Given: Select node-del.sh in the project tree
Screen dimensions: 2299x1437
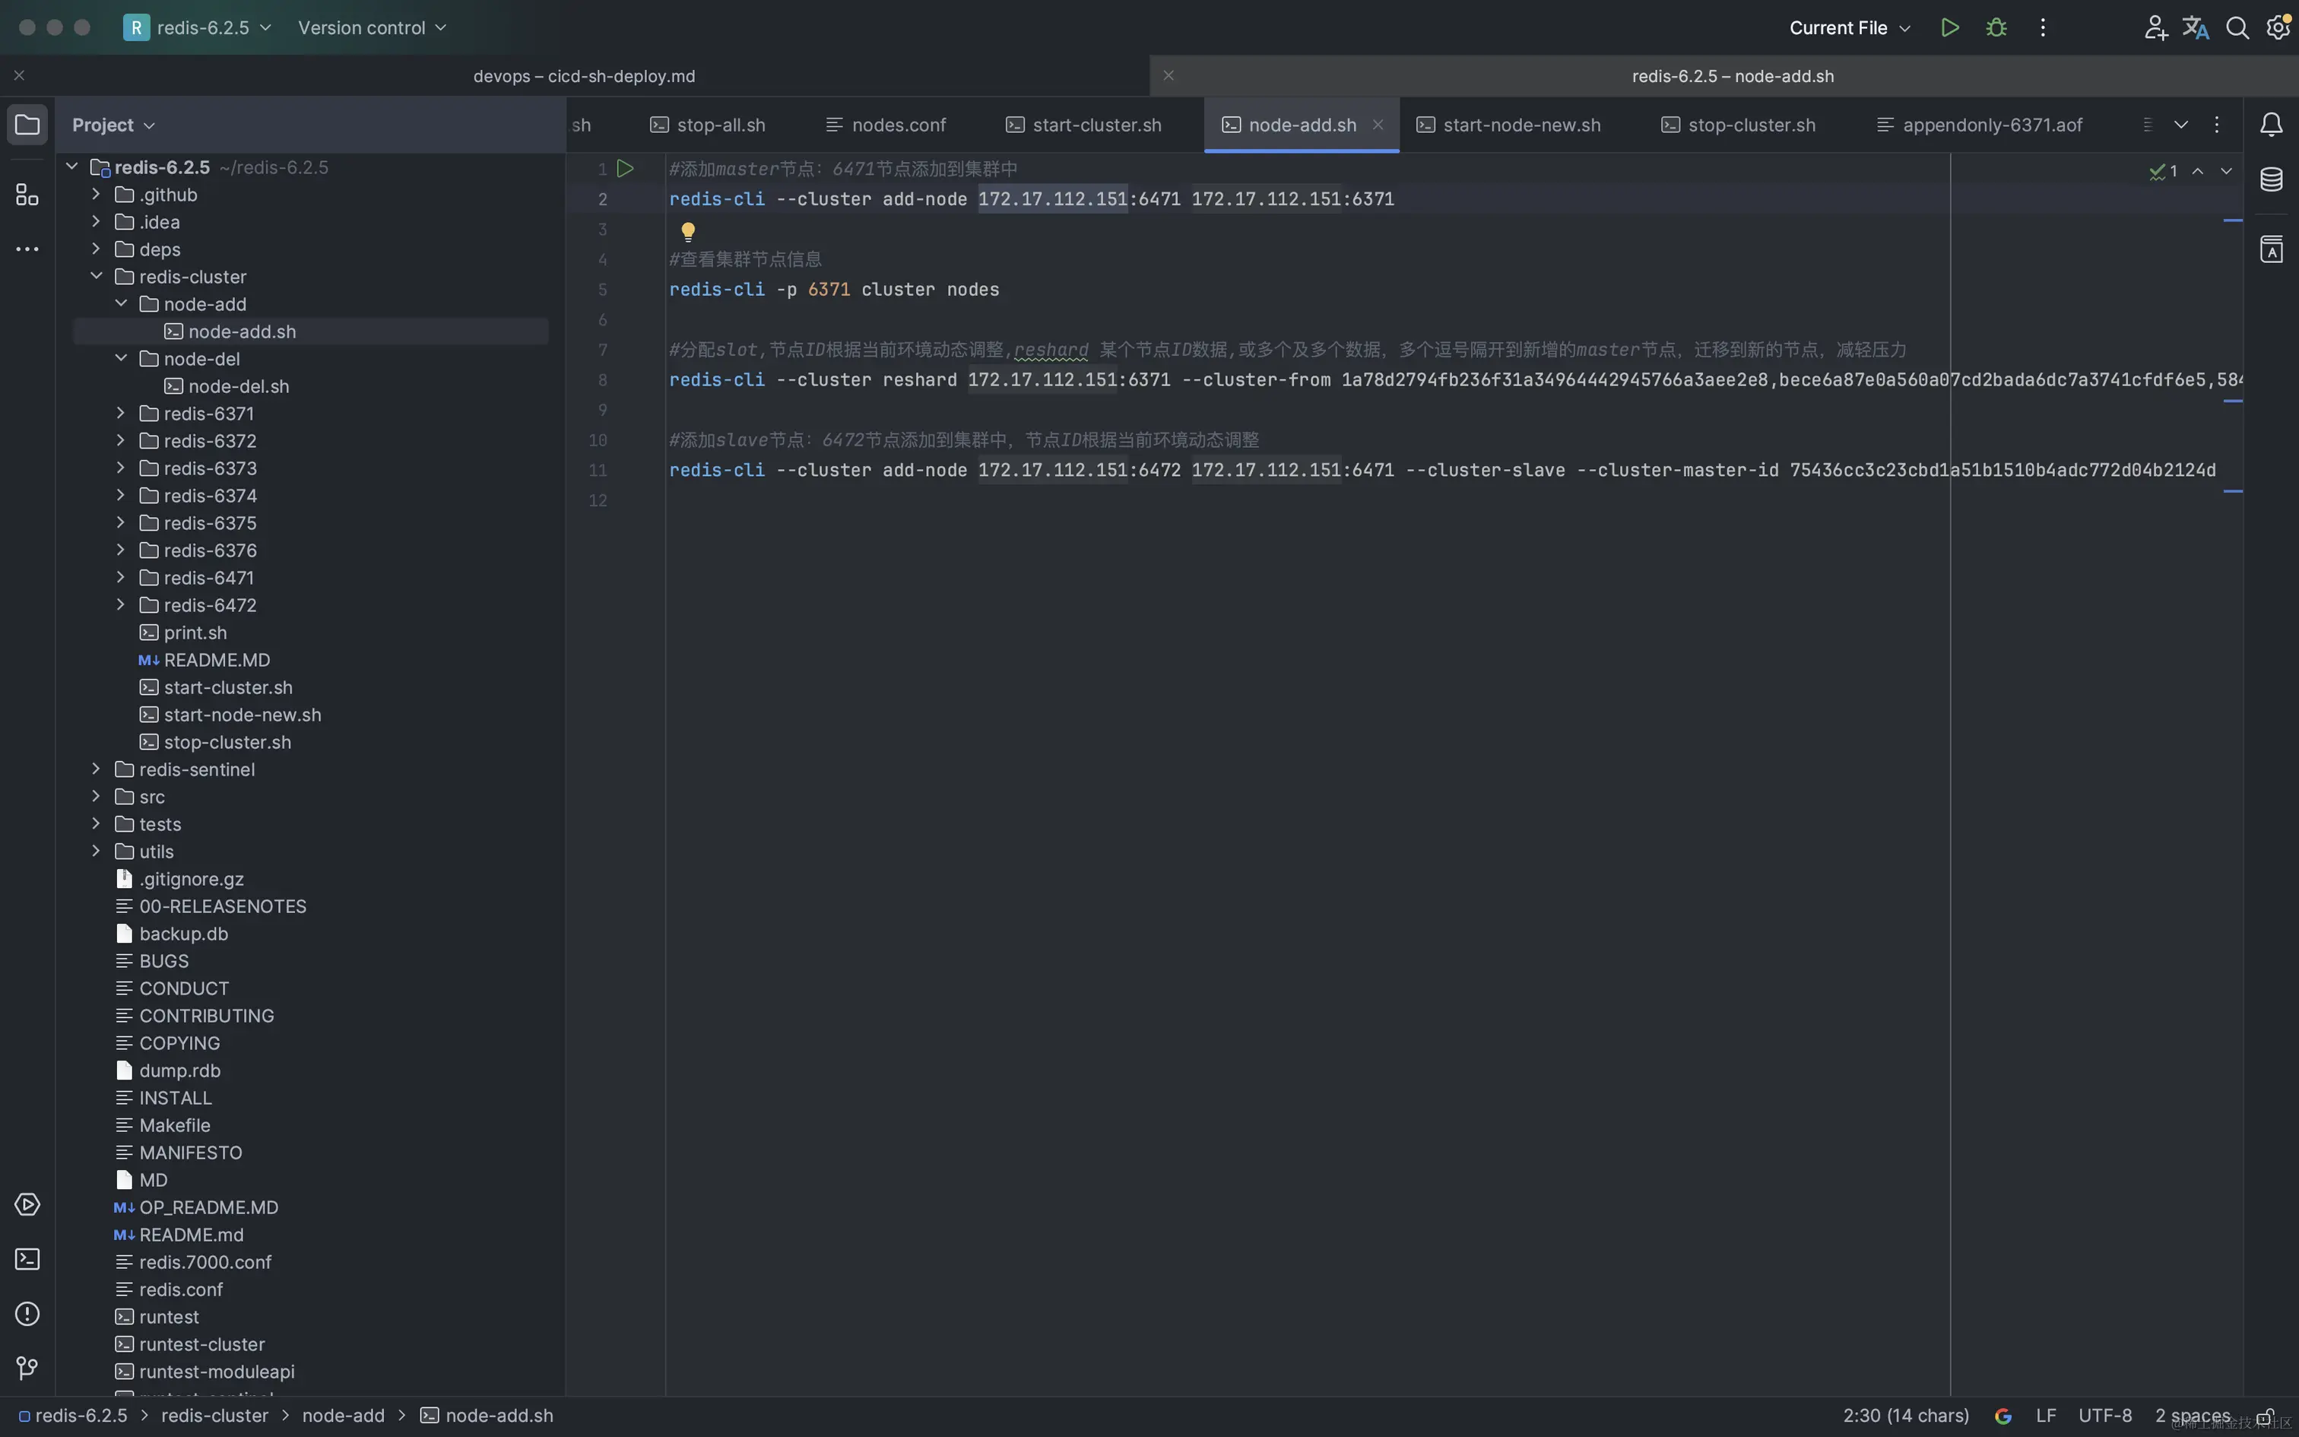Looking at the screenshot, I should pos(239,386).
